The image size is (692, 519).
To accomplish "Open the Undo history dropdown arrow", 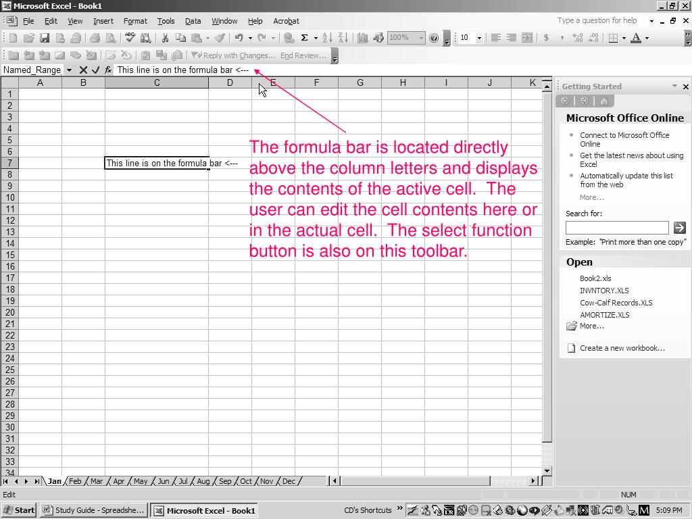I will click(x=250, y=38).
